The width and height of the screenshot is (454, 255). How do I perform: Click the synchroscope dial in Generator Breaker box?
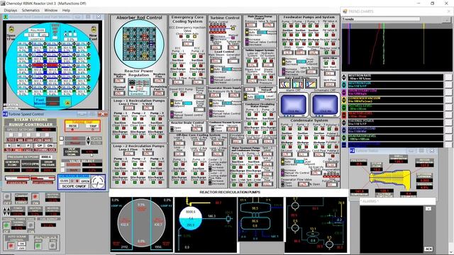(x=98, y=182)
